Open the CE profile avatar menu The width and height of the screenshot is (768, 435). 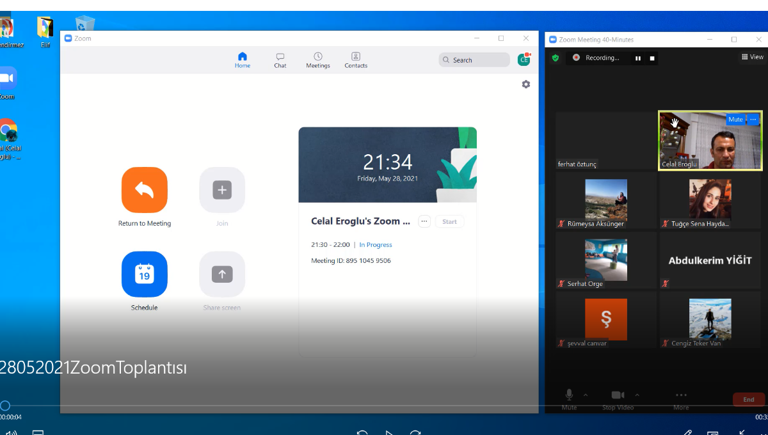524,60
